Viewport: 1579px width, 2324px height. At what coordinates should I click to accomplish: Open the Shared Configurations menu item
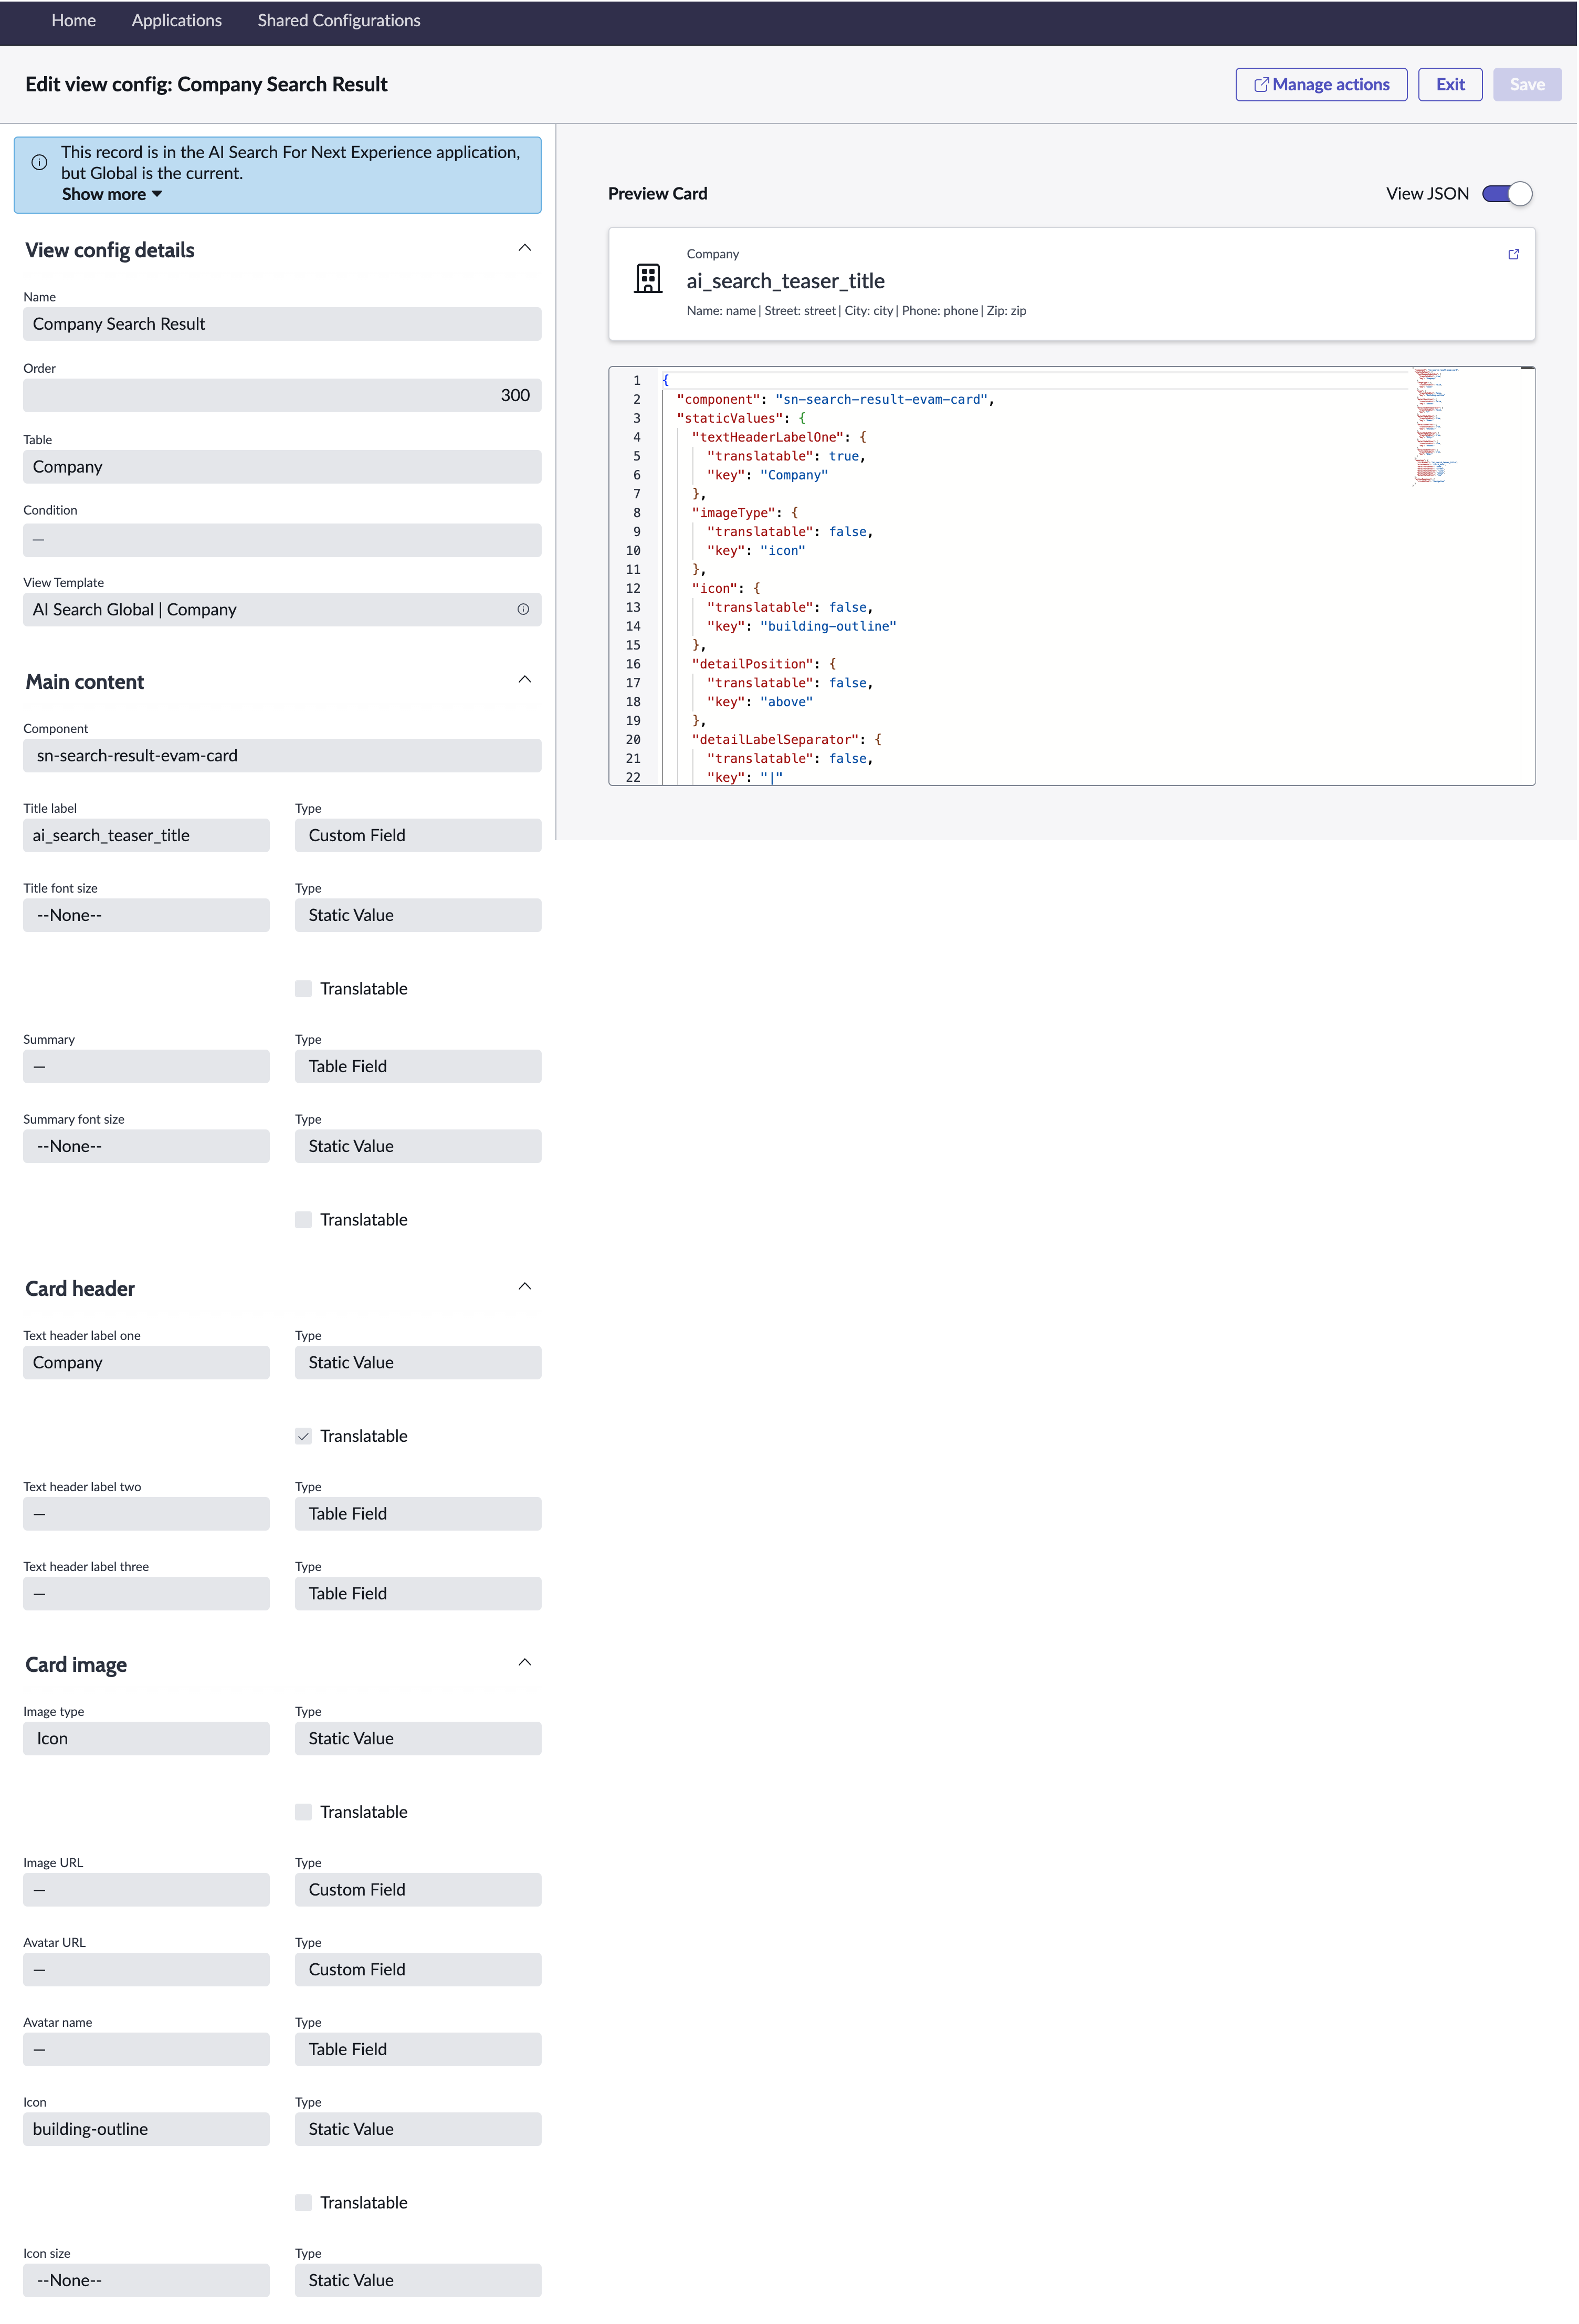click(339, 20)
